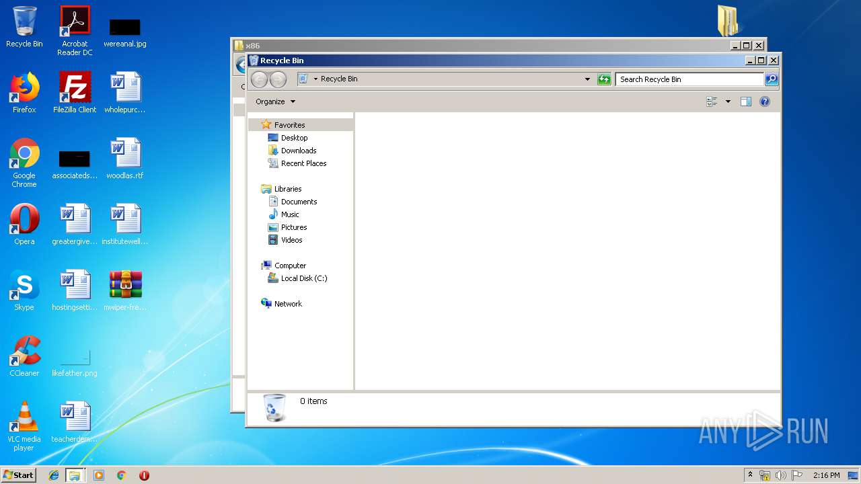Expand the view options dropdown arrow
861x484 pixels.
pos(728,102)
